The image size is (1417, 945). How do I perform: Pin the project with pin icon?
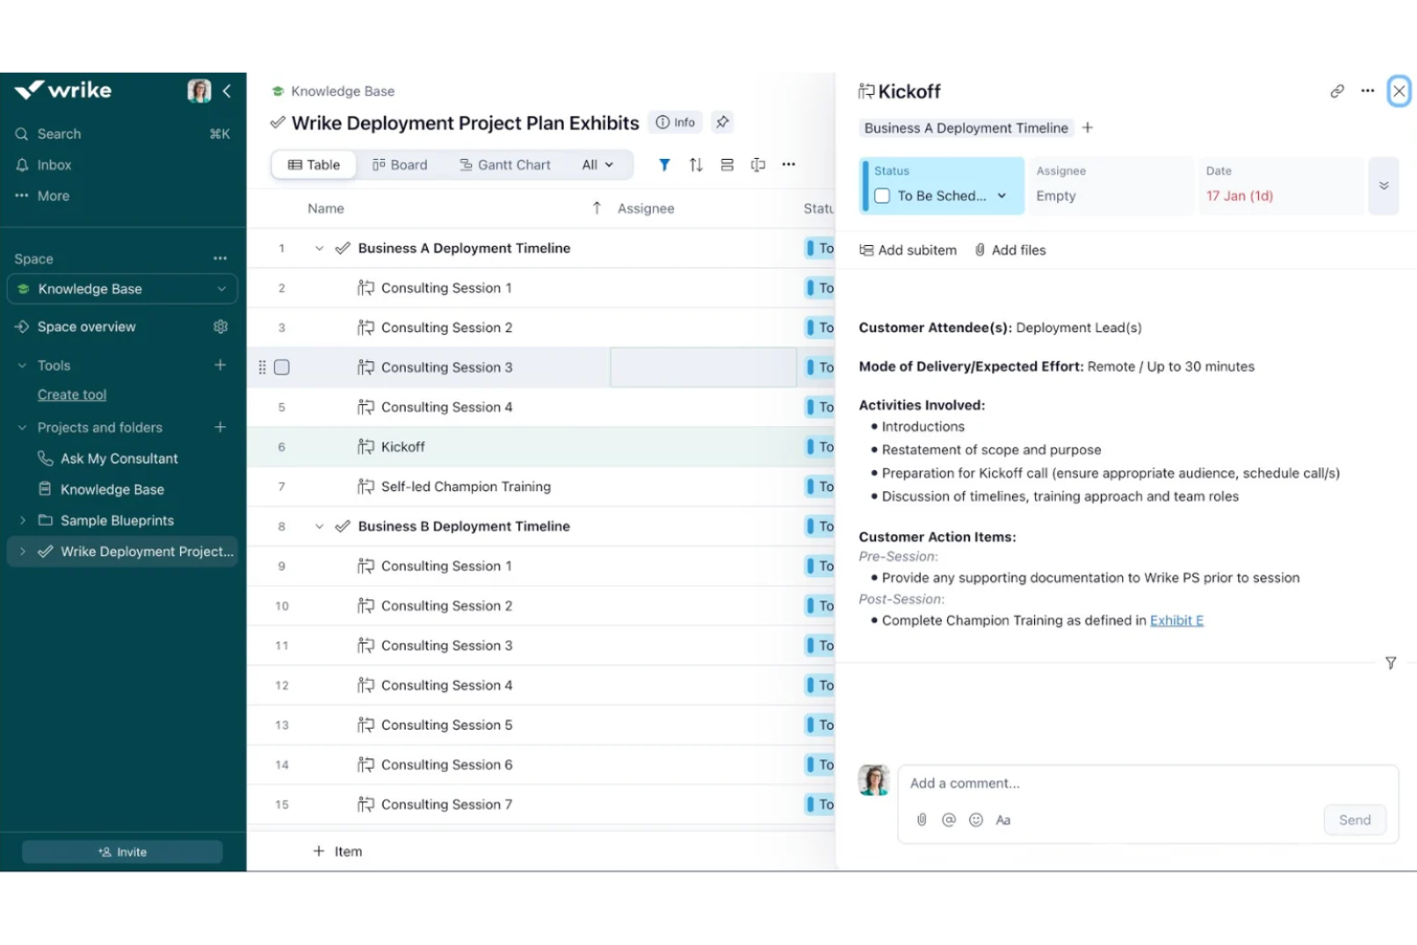click(723, 123)
